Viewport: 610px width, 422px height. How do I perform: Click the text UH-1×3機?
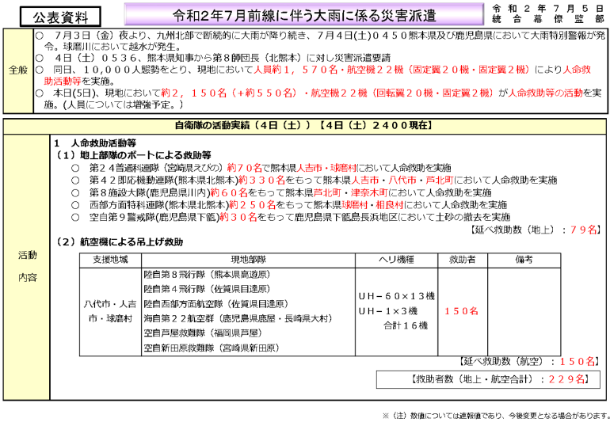pyautogui.click(x=388, y=311)
